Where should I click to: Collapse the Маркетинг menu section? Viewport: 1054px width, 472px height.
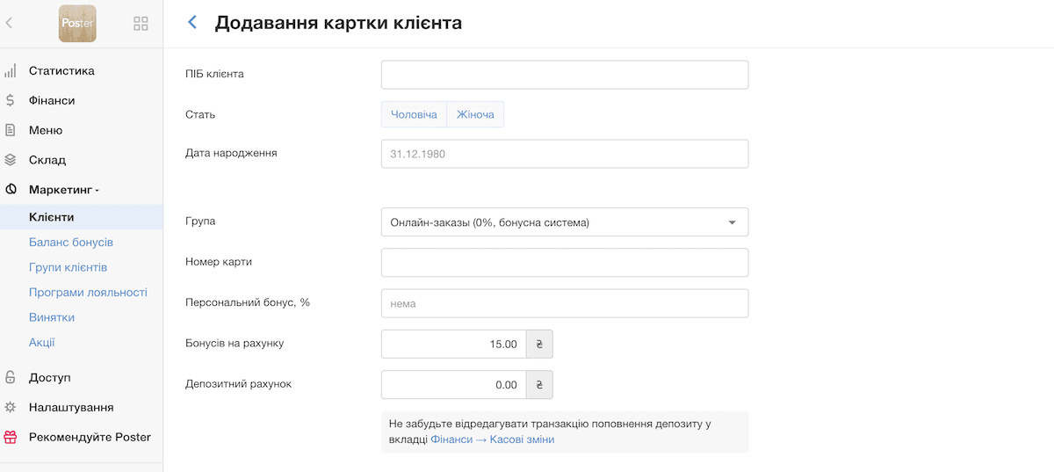tap(64, 190)
